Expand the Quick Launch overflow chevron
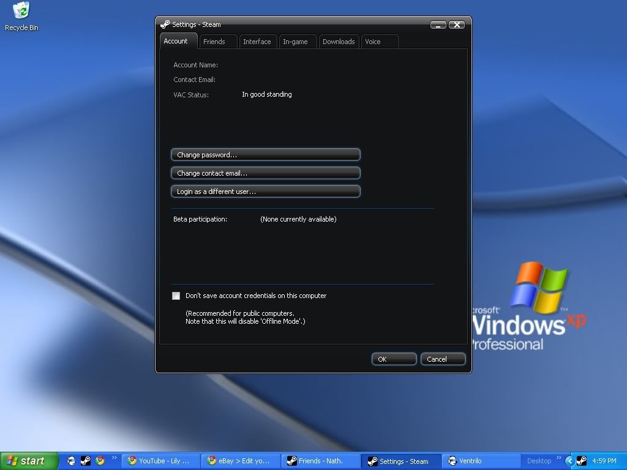The height and width of the screenshot is (470, 627). [115, 458]
